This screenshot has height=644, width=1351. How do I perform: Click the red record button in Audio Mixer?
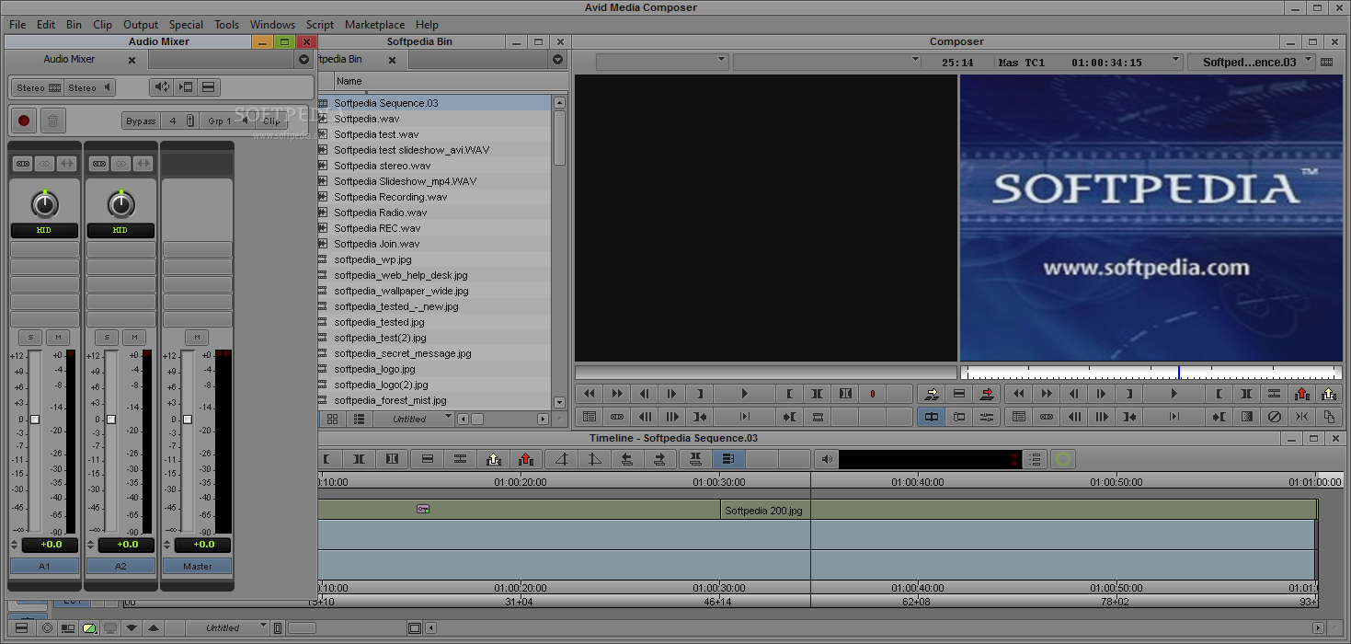click(x=24, y=121)
